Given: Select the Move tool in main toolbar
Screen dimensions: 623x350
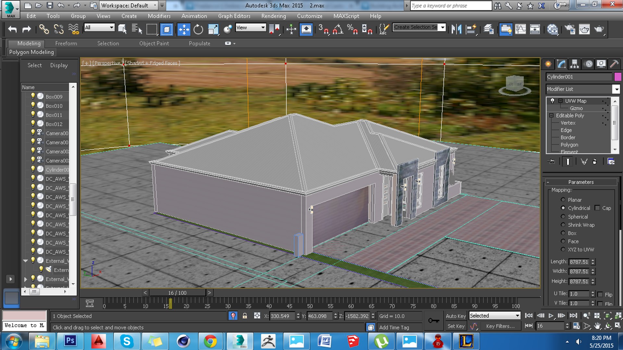Looking at the screenshot, I should pos(184,30).
